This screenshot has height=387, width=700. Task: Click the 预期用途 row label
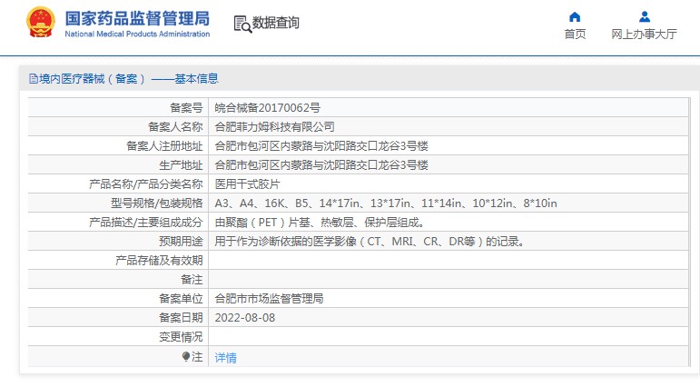click(x=181, y=242)
